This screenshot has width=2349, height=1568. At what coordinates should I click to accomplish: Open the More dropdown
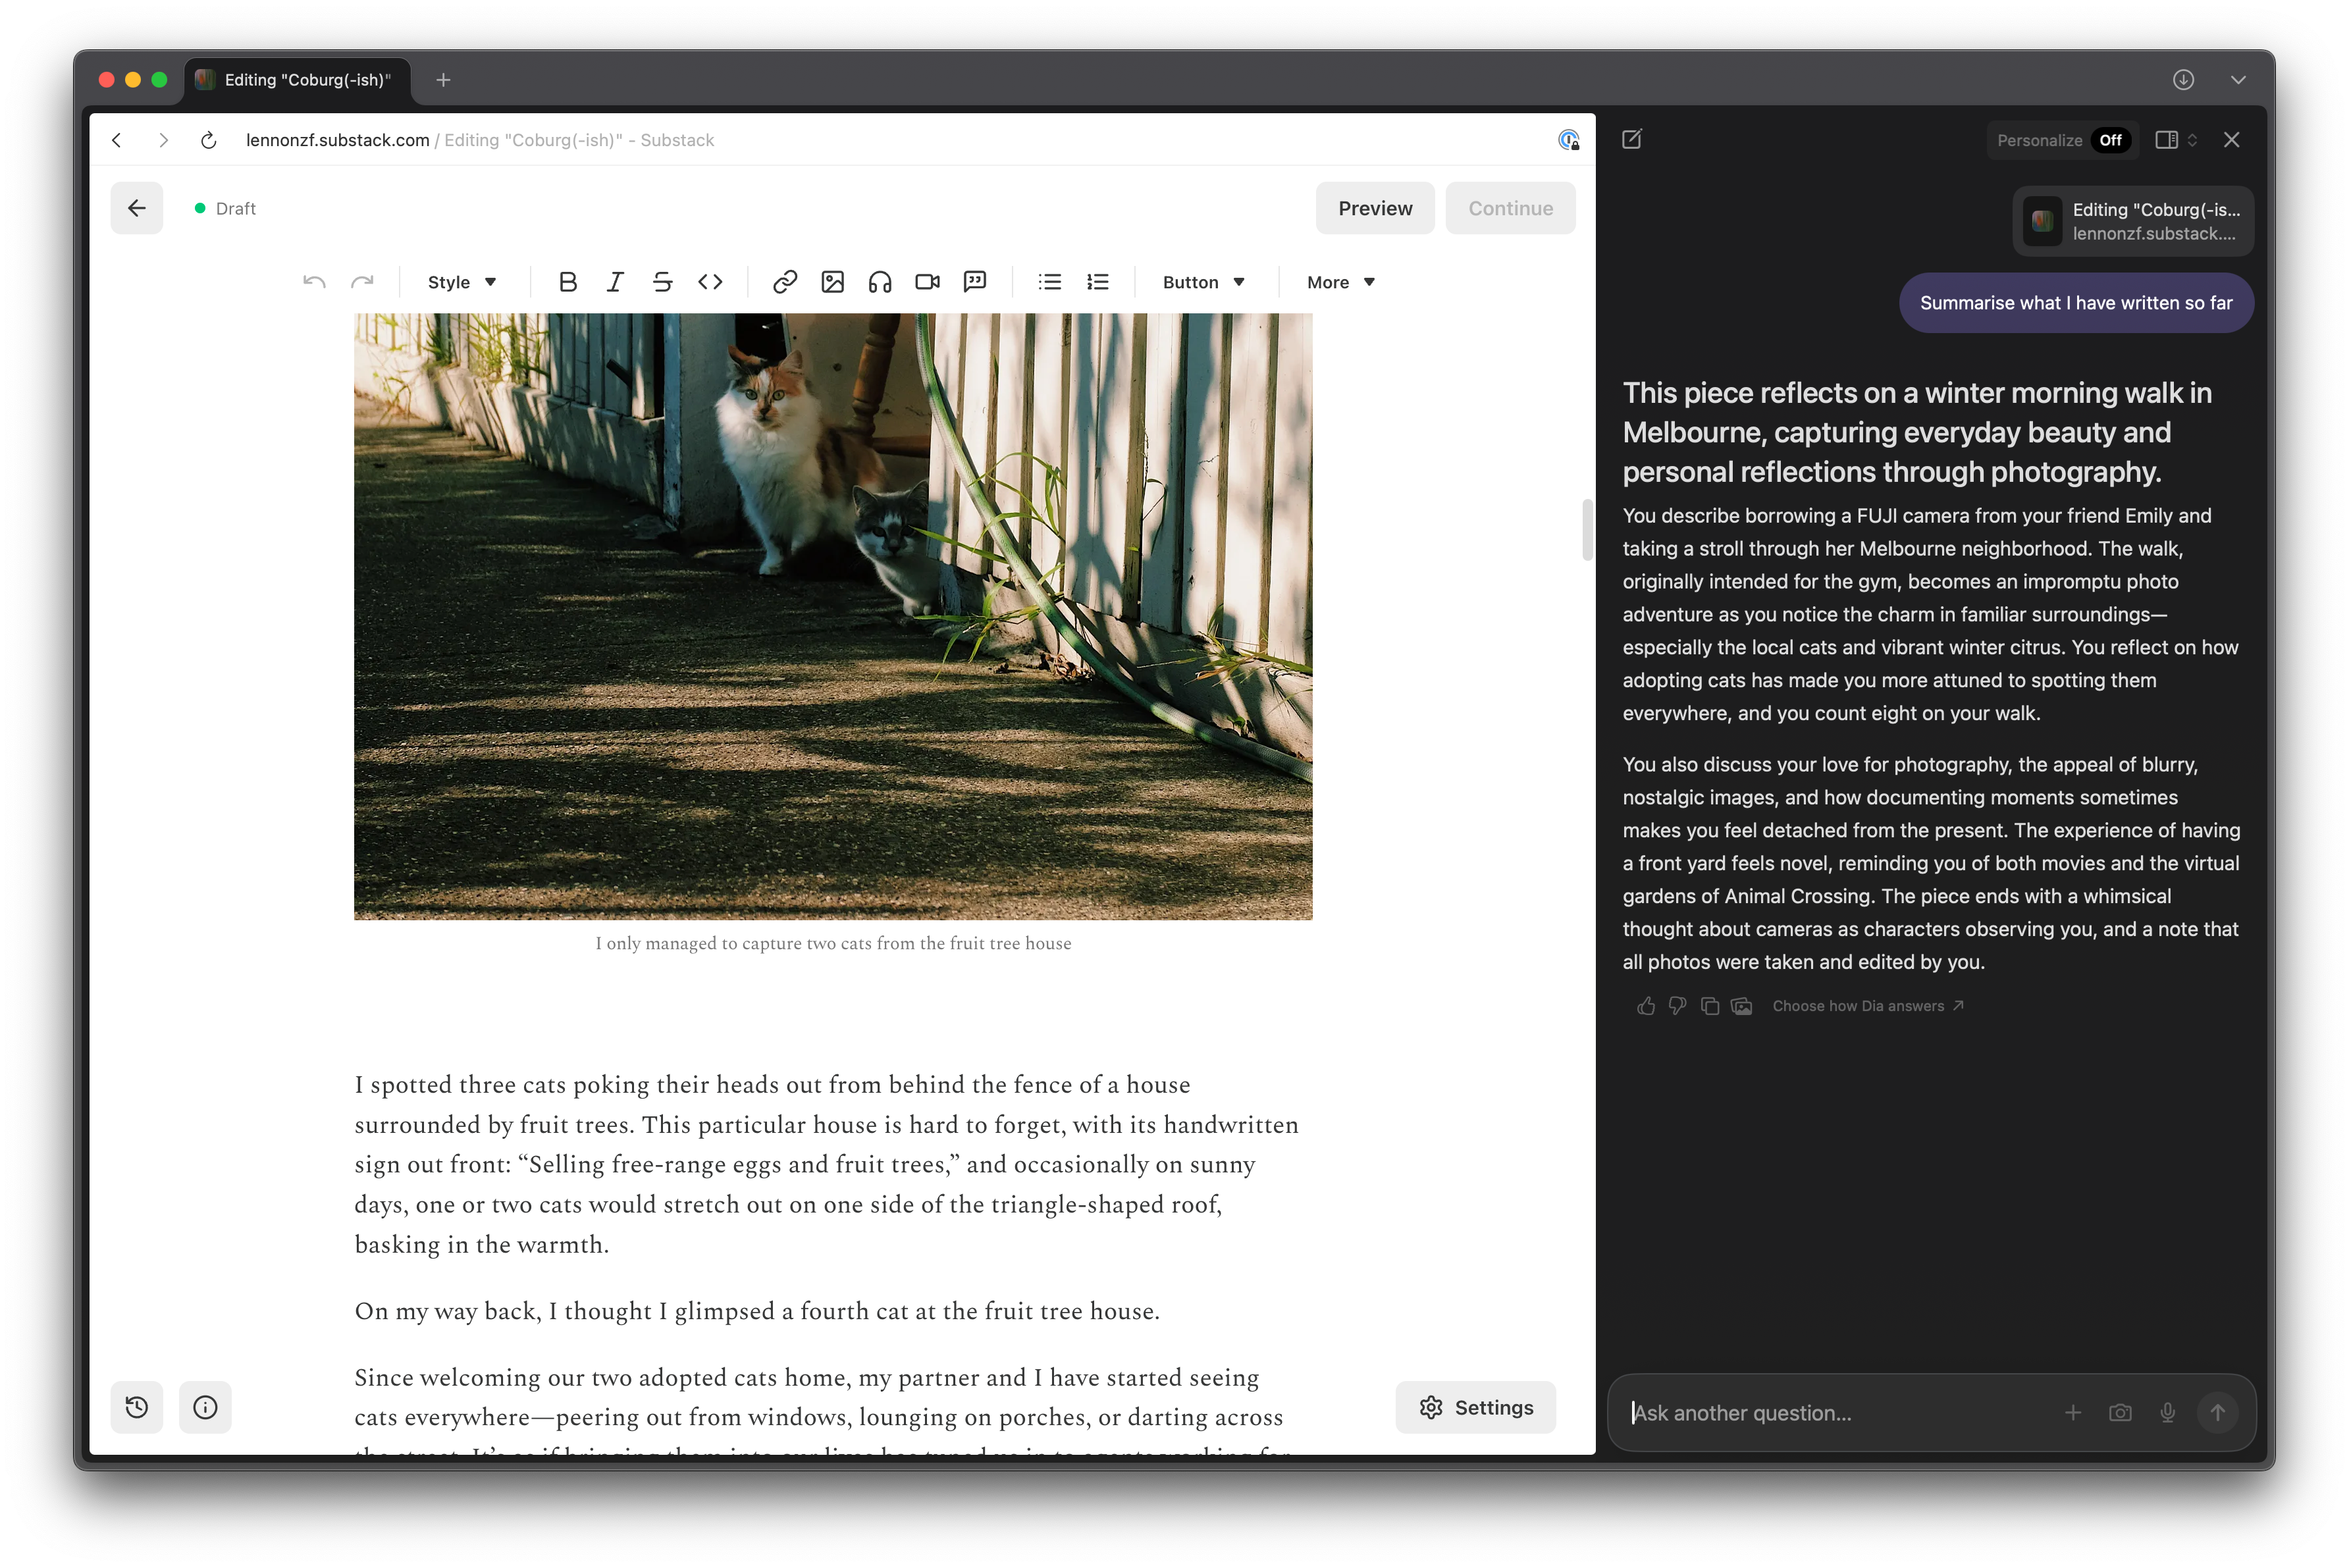(x=1341, y=282)
